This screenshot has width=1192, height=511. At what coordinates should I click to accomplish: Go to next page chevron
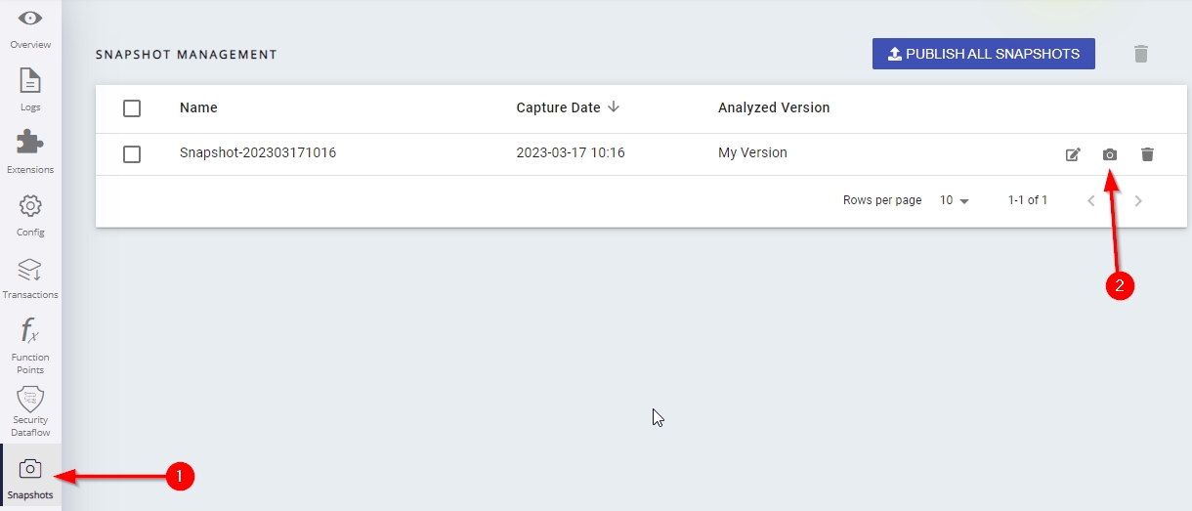pos(1138,200)
